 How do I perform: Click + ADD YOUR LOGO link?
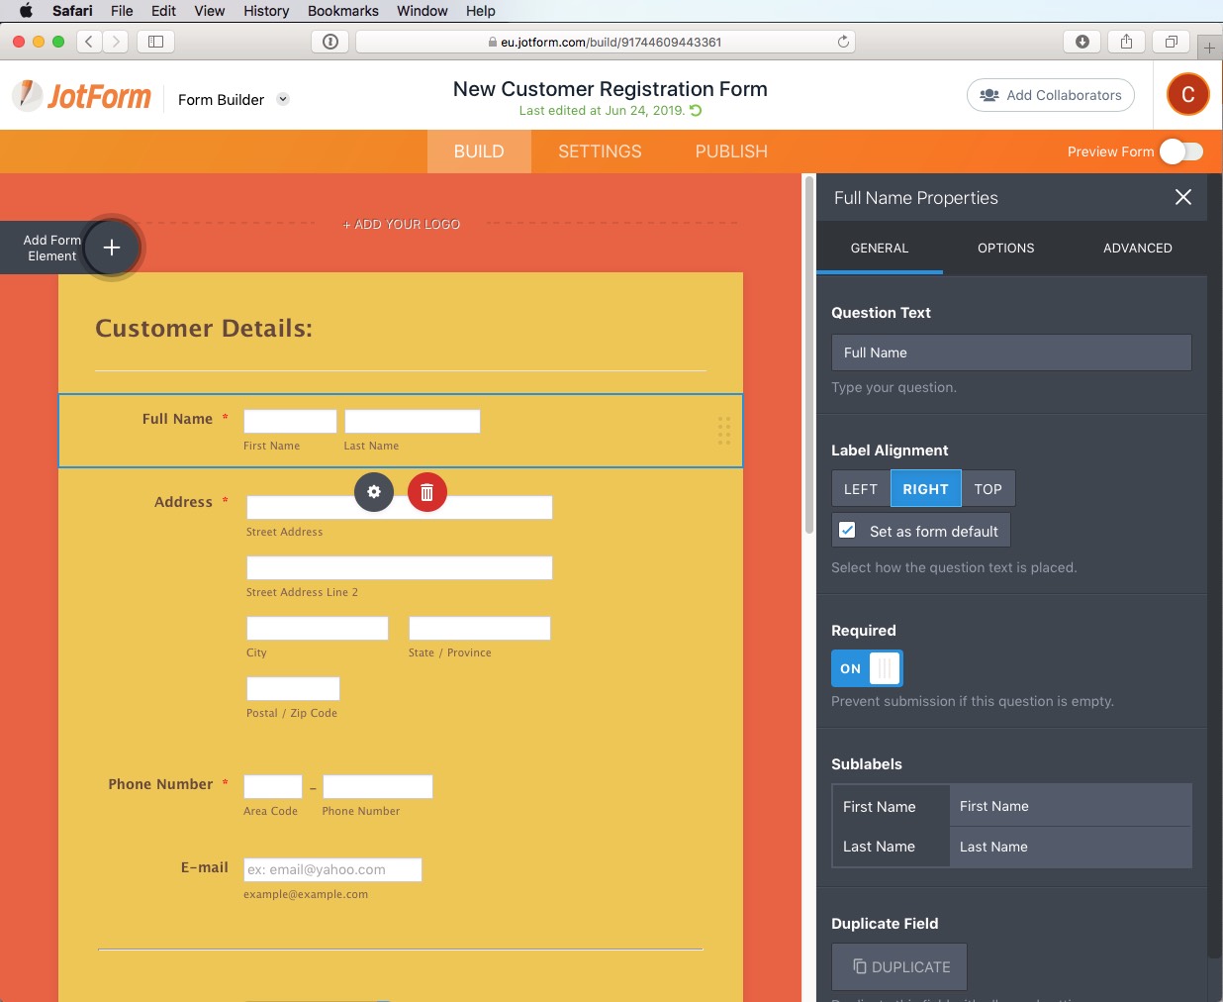click(402, 225)
